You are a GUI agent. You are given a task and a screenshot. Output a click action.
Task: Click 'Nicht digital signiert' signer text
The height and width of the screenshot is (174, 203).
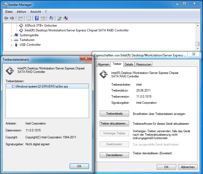(x=37, y=144)
